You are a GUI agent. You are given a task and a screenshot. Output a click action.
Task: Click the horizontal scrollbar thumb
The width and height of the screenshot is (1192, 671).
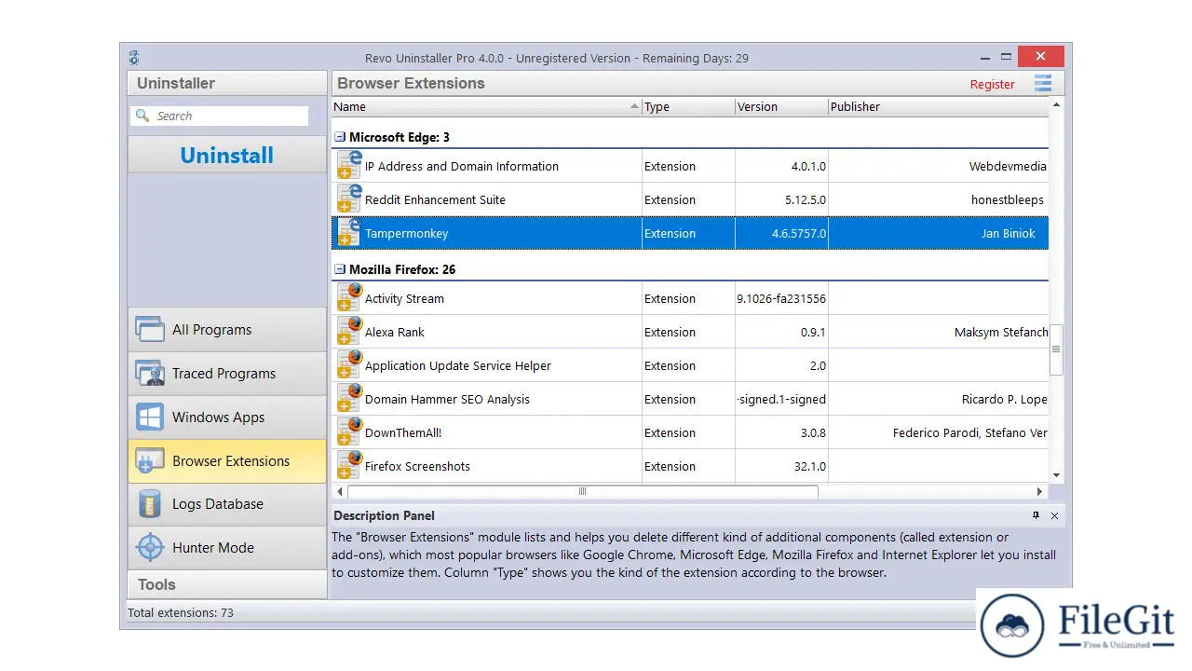[582, 491]
